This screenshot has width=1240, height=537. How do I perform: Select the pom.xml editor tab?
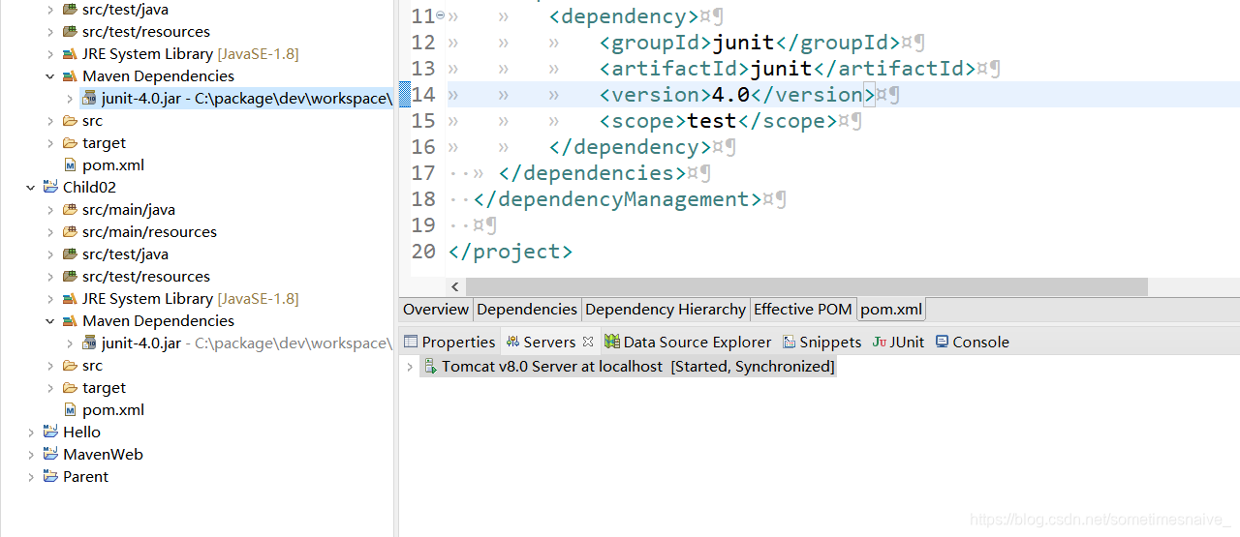tap(891, 309)
